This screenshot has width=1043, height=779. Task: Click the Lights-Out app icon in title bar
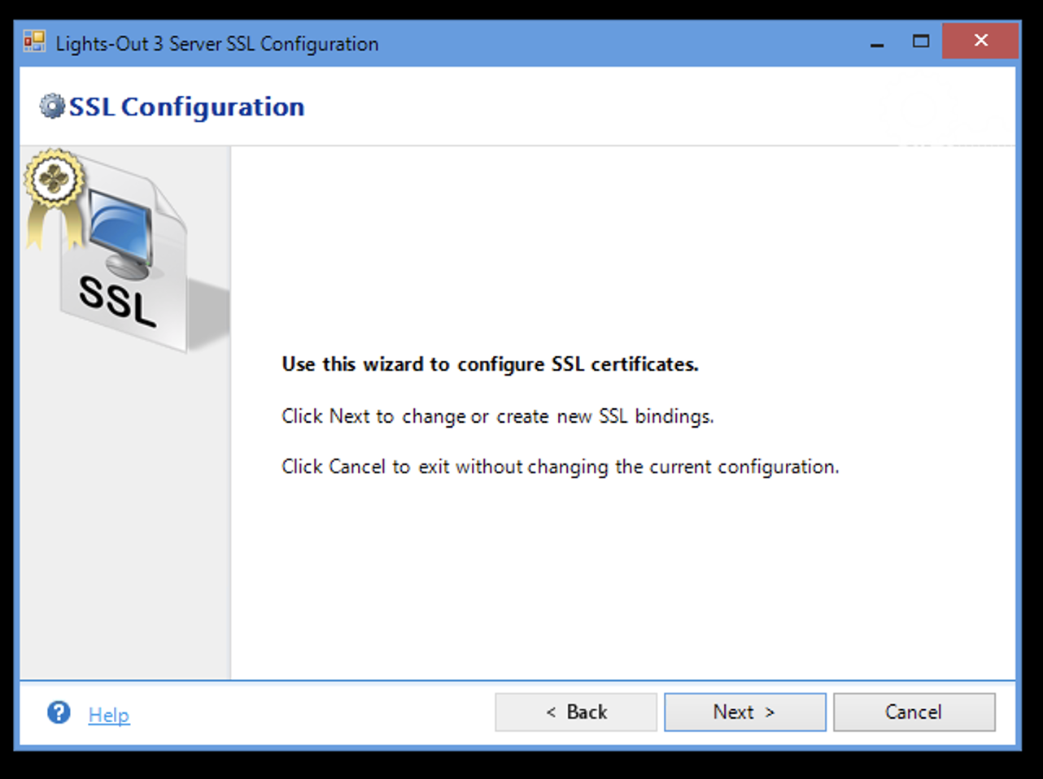[x=34, y=41]
